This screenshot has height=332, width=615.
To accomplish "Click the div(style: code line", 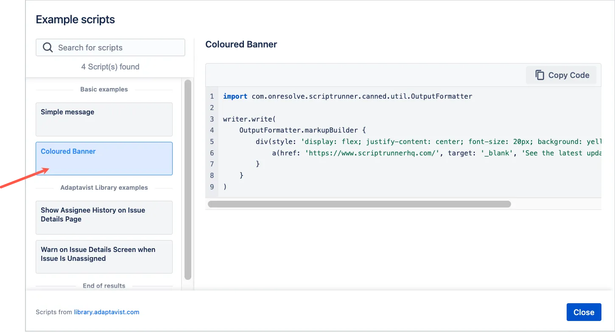I will pyautogui.click(x=428, y=141).
